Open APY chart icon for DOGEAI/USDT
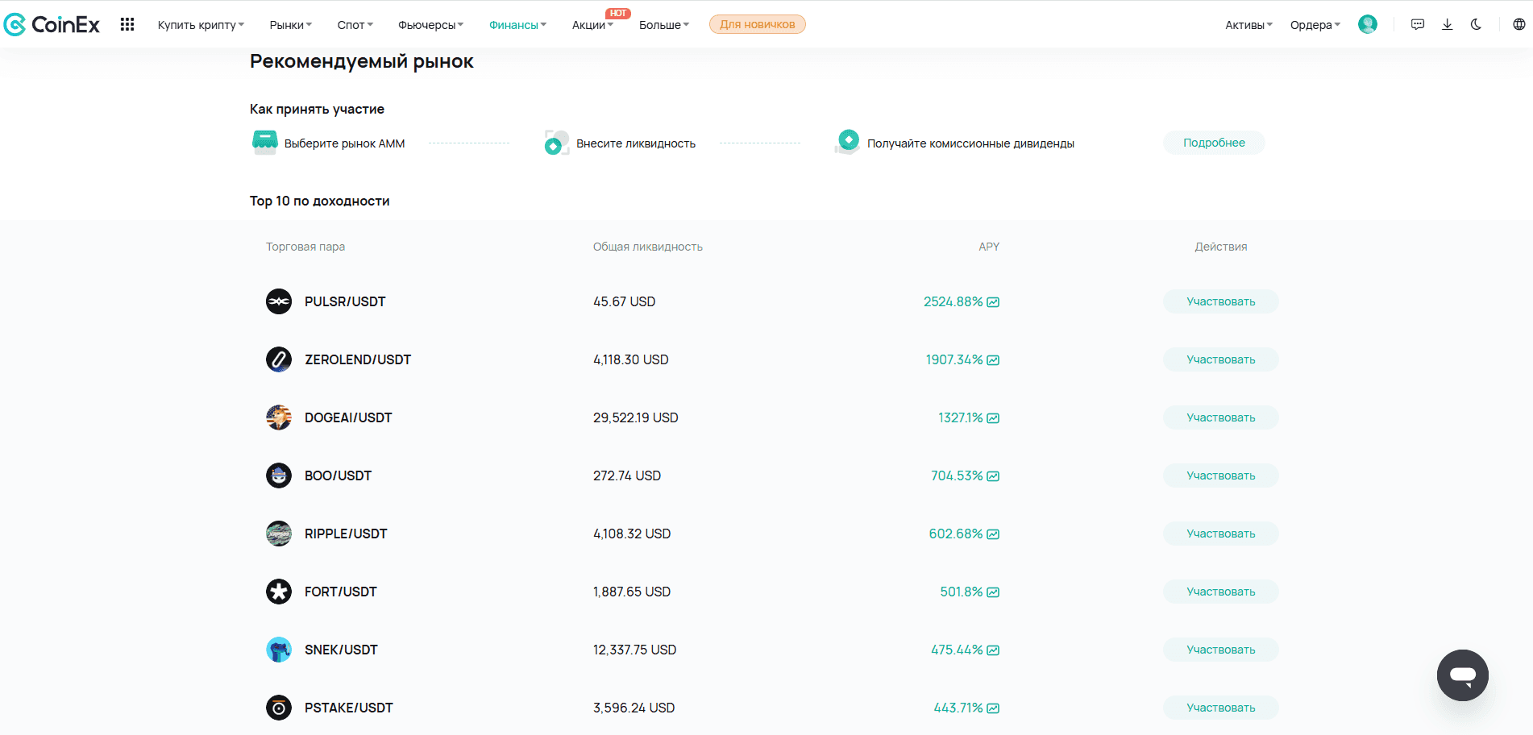Screen dimensions: 1533x735 tap(993, 418)
